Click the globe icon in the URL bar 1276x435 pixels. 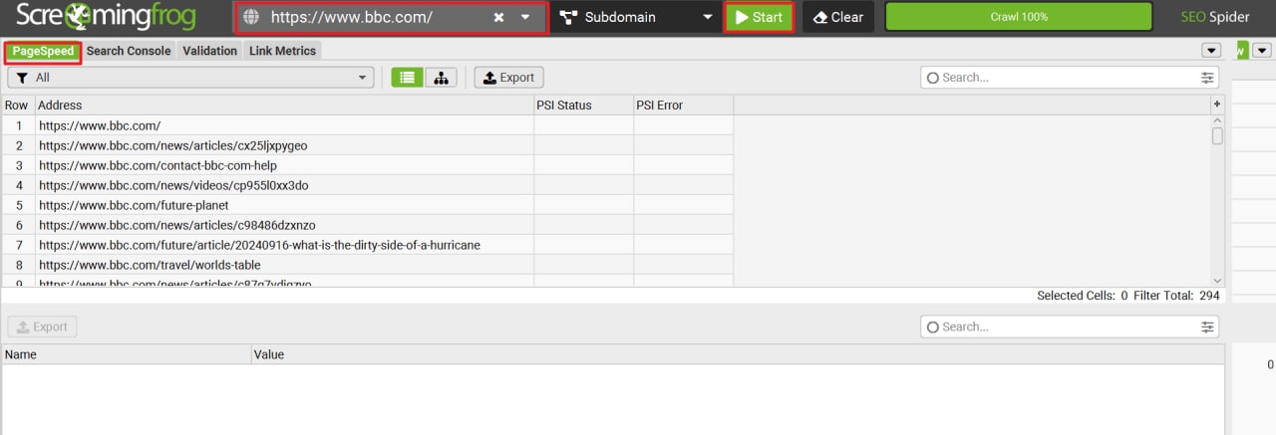[x=251, y=18]
